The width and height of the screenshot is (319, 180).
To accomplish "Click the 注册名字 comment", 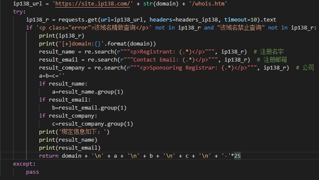I will [268, 52].
